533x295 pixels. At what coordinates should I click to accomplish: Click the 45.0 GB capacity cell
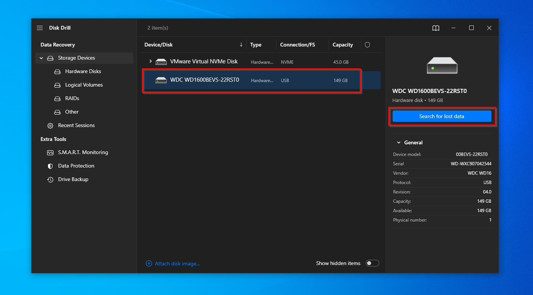click(341, 62)
